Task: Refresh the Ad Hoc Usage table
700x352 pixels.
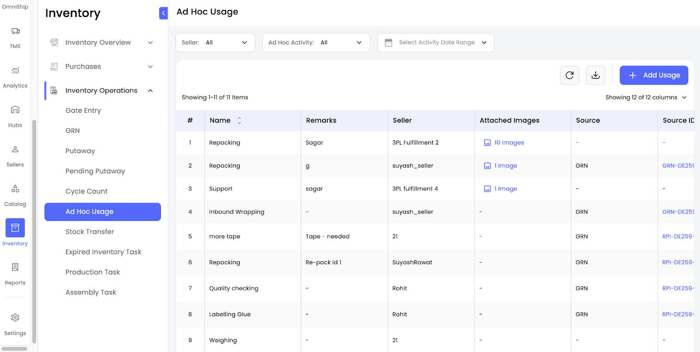Action: tap(569, 76)
